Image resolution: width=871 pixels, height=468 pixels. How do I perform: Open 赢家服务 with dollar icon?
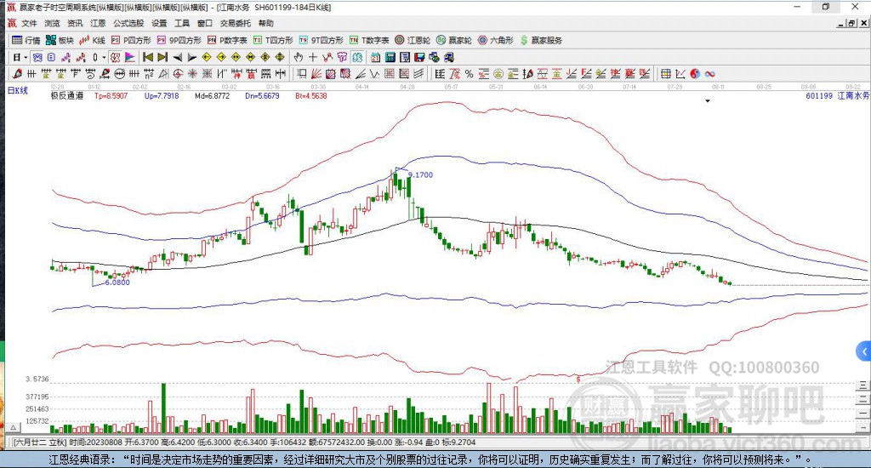tap(541, 40)
